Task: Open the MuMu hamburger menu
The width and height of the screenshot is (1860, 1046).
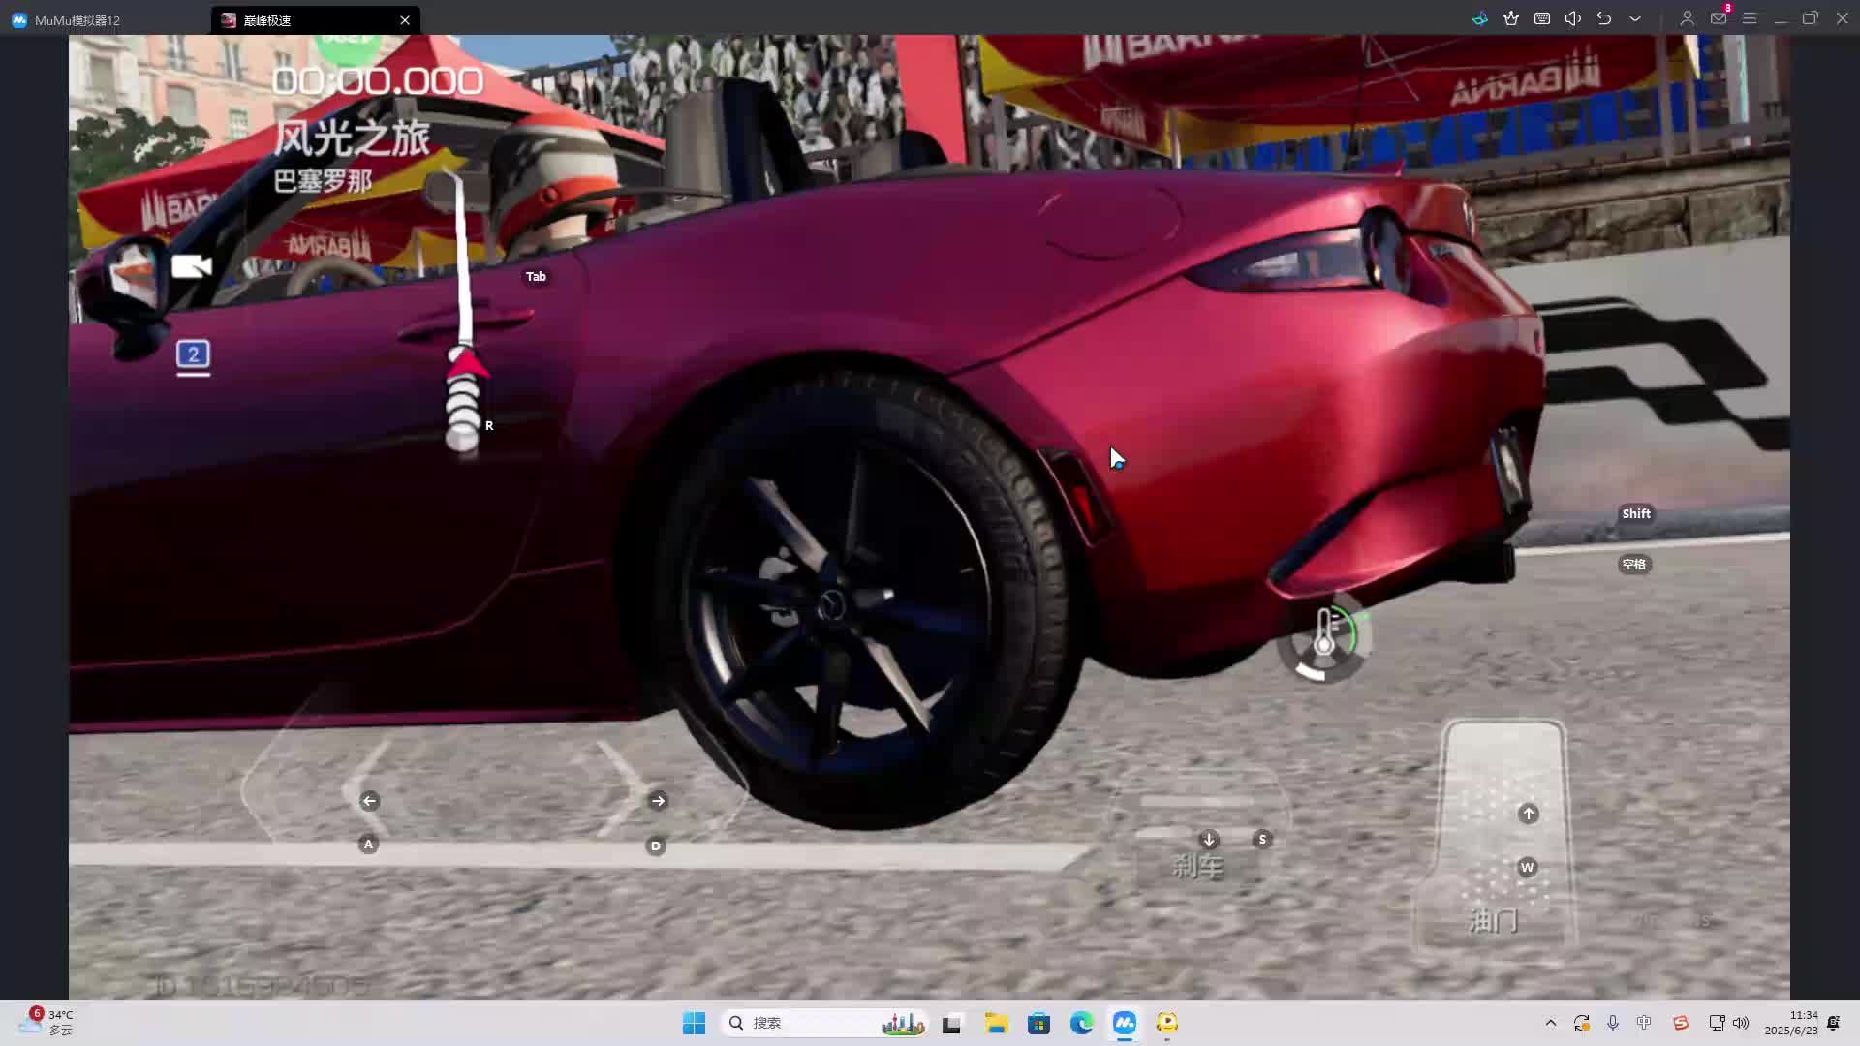Action: tap(1750, 18)
